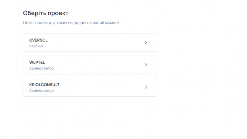Expand the first project with its right arrow

146,43
